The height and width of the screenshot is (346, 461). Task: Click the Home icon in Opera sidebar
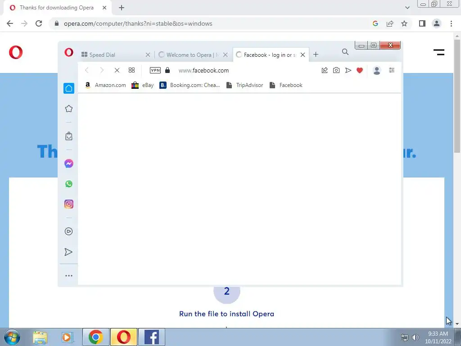coord(69,88)
